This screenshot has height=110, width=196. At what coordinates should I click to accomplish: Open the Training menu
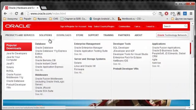108,35
